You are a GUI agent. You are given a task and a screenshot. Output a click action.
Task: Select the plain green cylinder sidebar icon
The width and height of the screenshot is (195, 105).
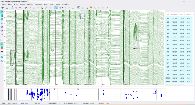tap(2, 15)
